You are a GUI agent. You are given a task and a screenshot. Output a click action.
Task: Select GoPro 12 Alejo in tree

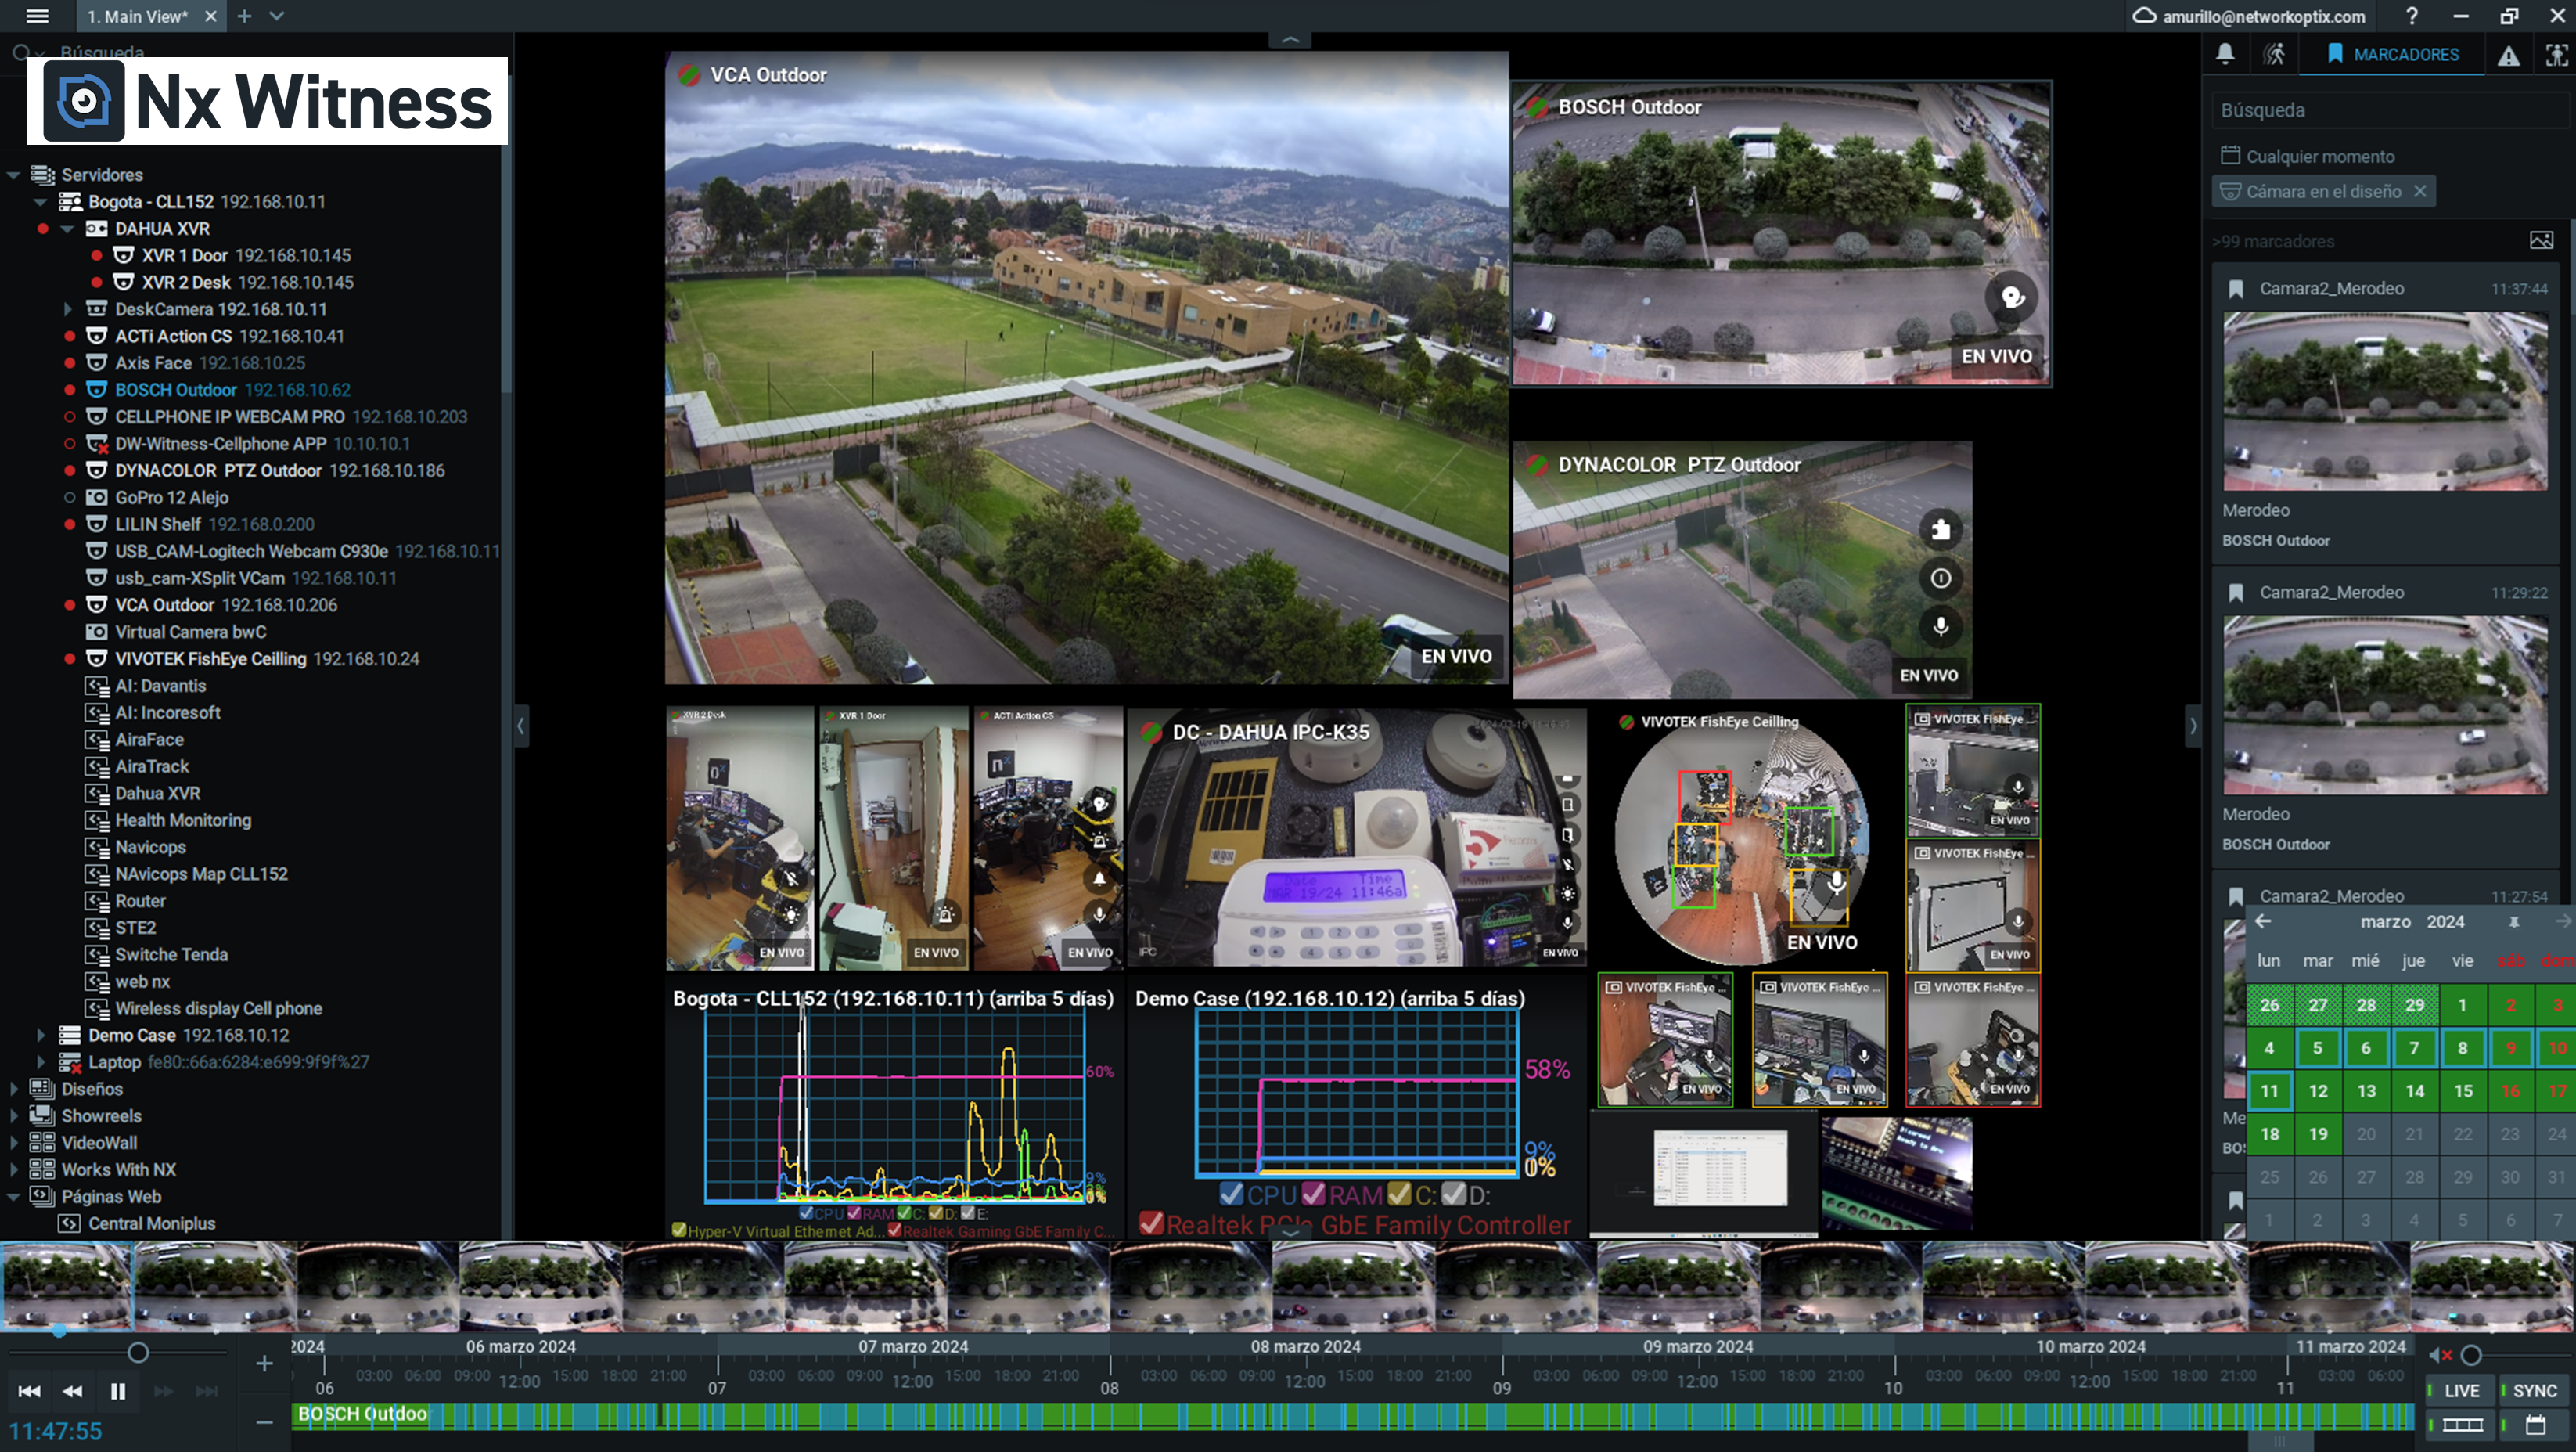tap(157, 497)
